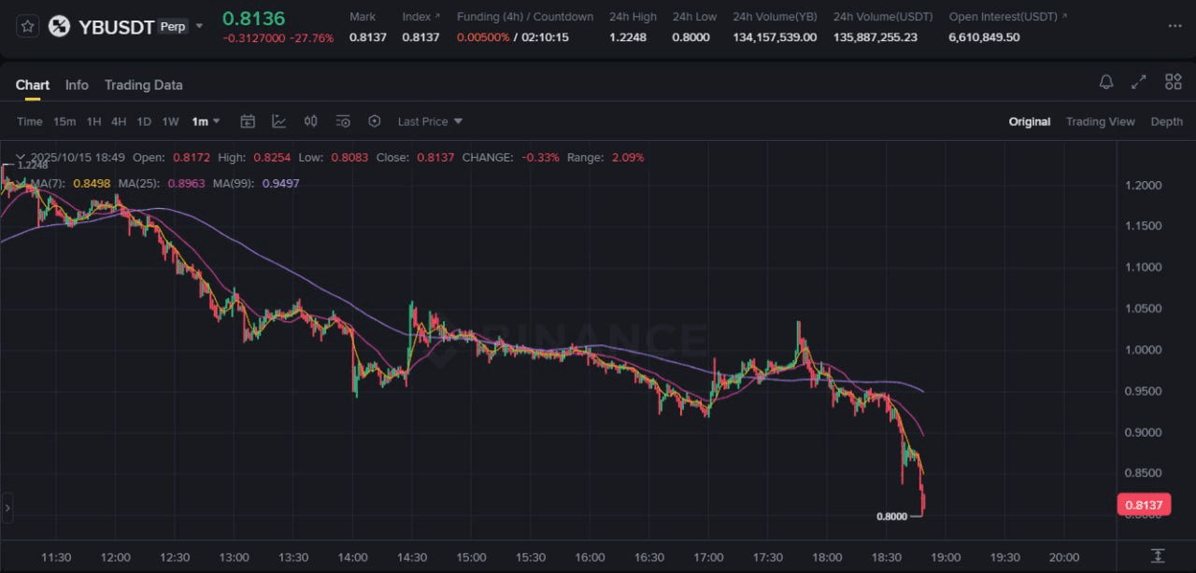Open the layout grid widgets icon

[x=1174, y=82]
